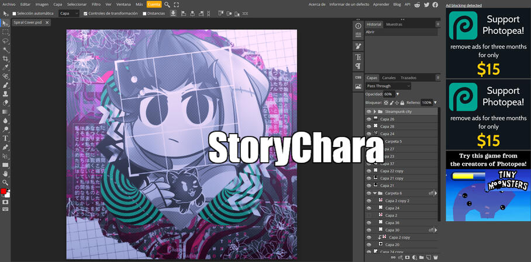The image size is (531, 262).
Task: Switch to the Canales tab
Action: (389, 78)
